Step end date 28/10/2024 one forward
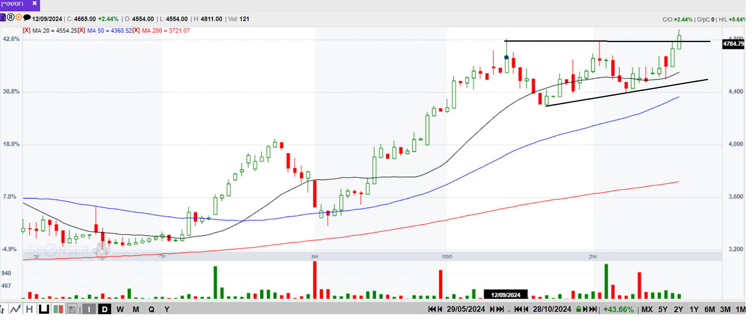754x334 pixels. click(x=585, y=309)
